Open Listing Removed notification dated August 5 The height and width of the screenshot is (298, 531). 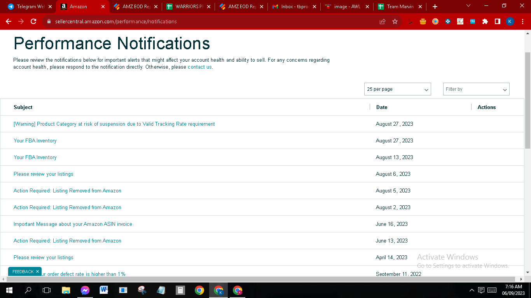pyautogui.click(x=67, y=191)
